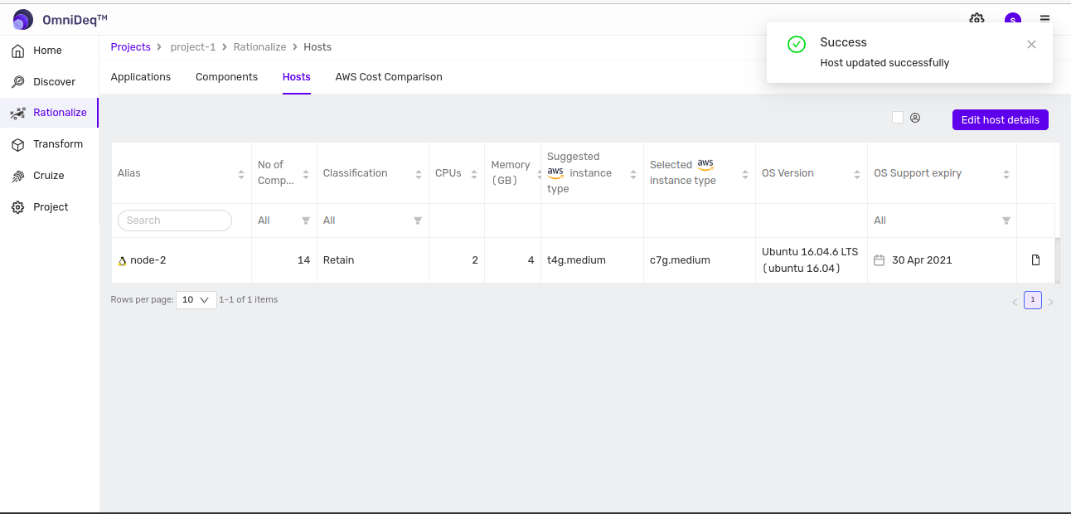Image resolution: width=1071 pixels, height=514 pixels.
Task: Open the OS Support expiry filter dropdown
Action: click(1006, 221)
